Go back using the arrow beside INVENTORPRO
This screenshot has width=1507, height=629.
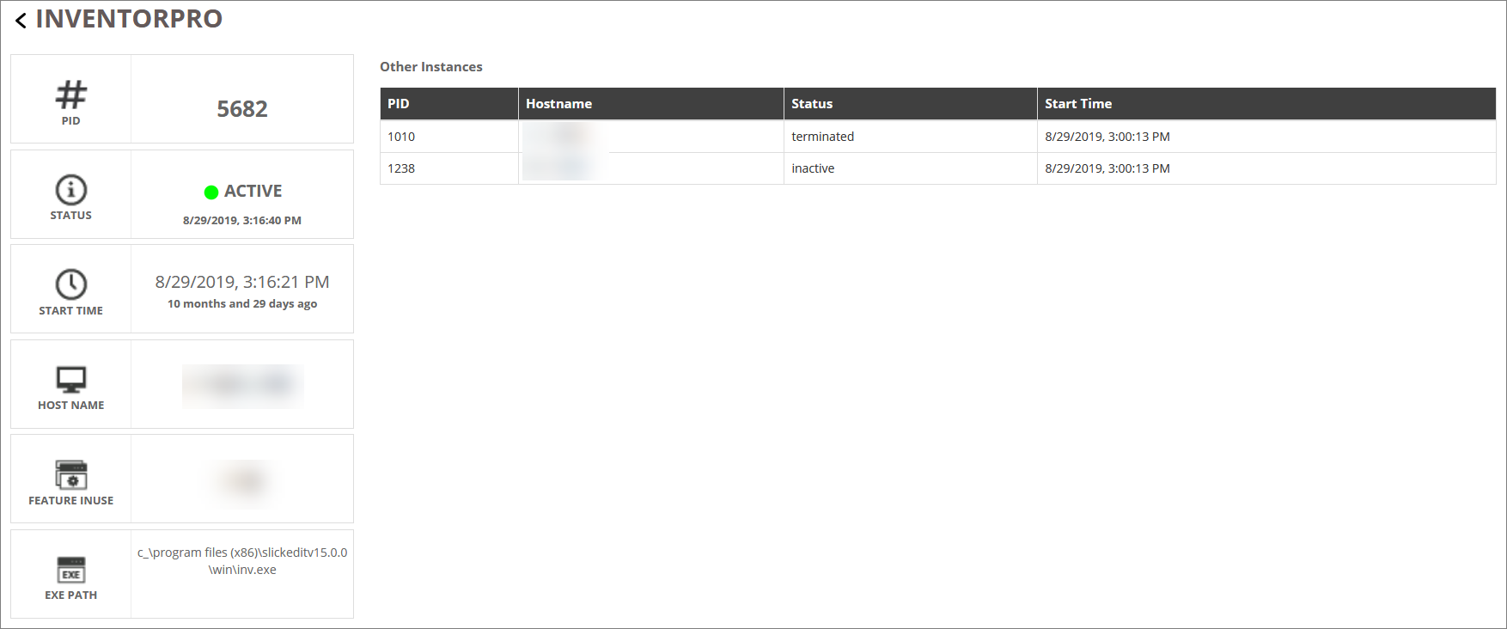point(21,20)
